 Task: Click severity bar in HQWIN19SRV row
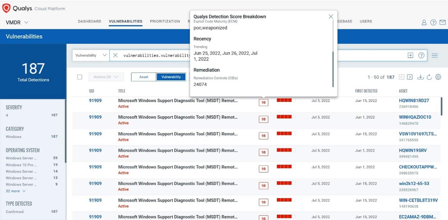(x=286, y=150)
